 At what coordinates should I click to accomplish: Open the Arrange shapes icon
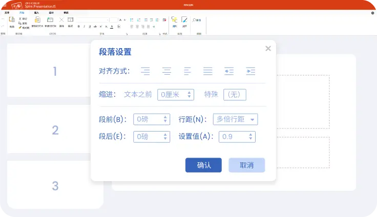coord(174,19)
